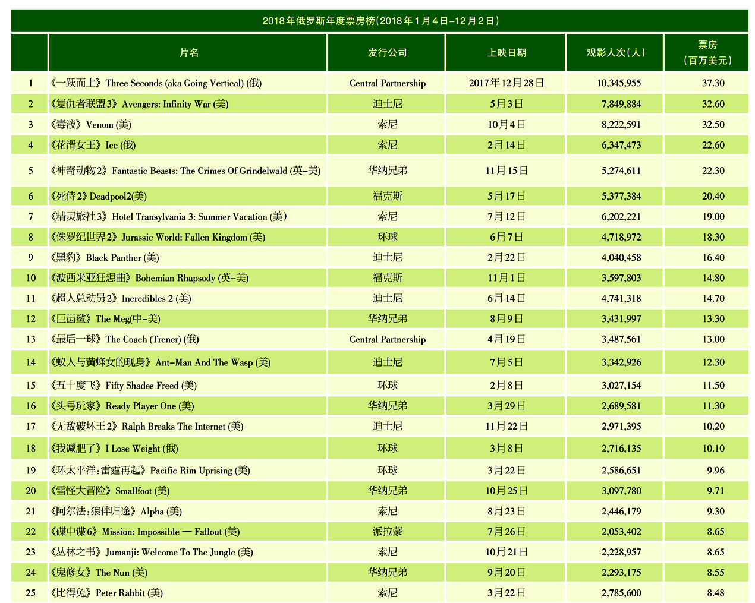This screenshot has width=755, height=603.
Task: Select the '观影人次(人)' column header
Action: click(615, 53)
